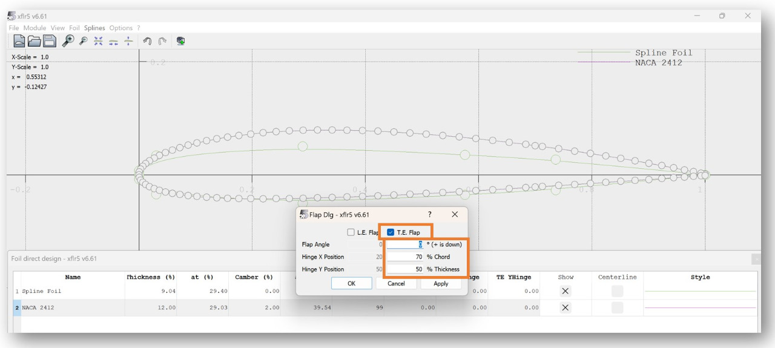This screenshot has width=775, height=348.
Task: Click OK in the Flap dialog
Action: pos(351,283)
